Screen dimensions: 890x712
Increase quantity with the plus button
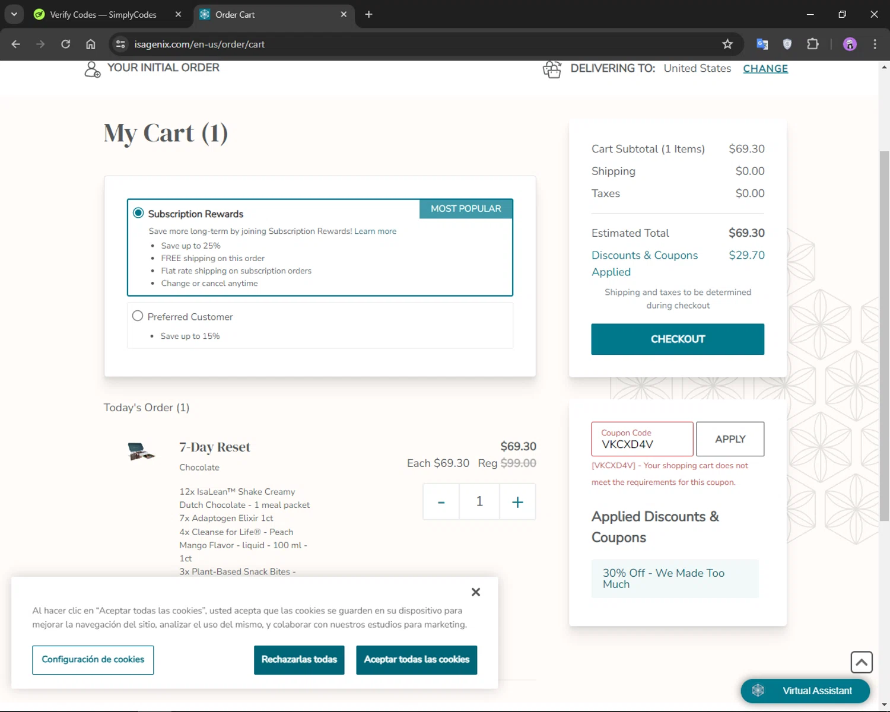(517, 502)
